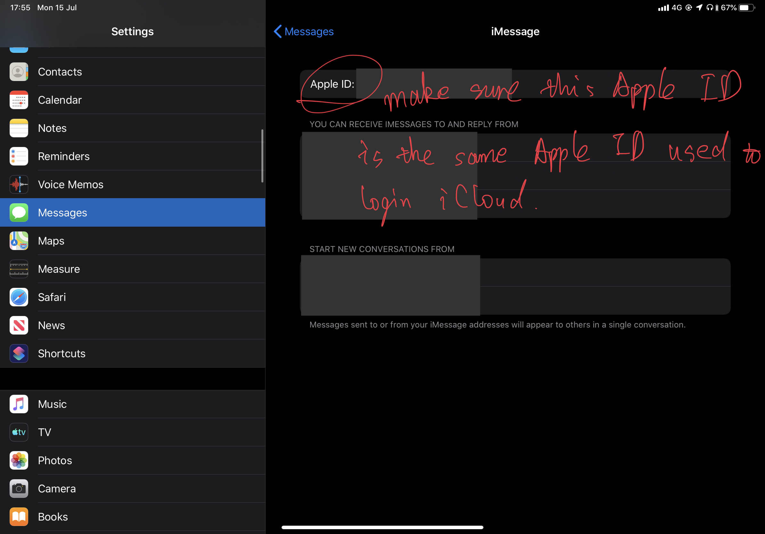Tap the 'Start New Conversations From' header

pos(382,249)
